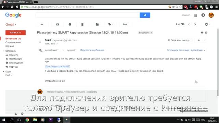Click Перевести сообщение link
The height and width of the screenshot is (123, 219).
click(92, 50)
